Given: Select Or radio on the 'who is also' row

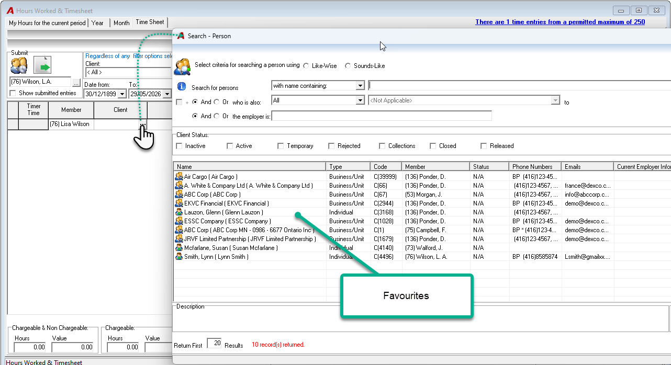Looking at the screenshot, I should click(x=217, y=102).
